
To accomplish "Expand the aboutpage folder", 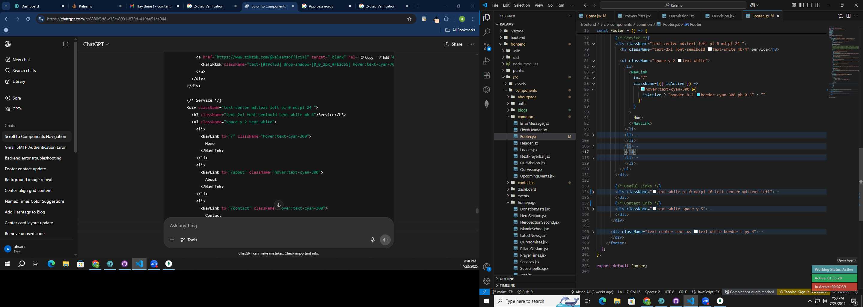I will coord(508,97).
